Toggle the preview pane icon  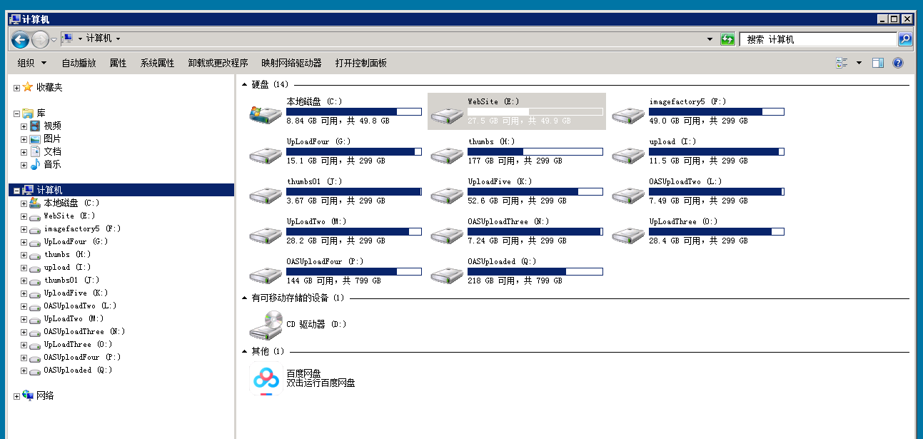point(878,63)
